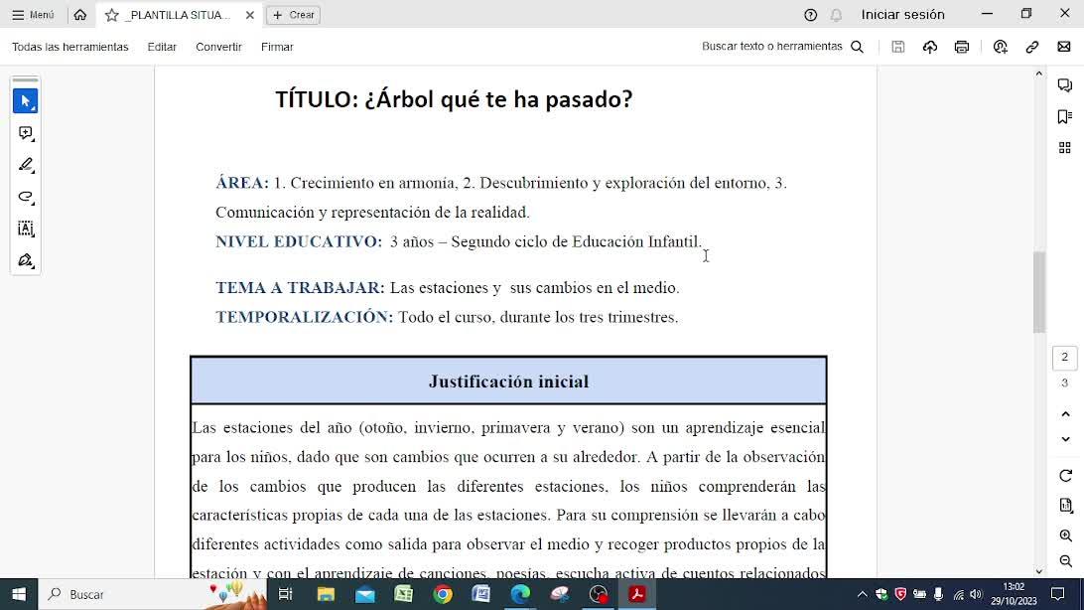Open the Windows Start menu

point(19,594)
